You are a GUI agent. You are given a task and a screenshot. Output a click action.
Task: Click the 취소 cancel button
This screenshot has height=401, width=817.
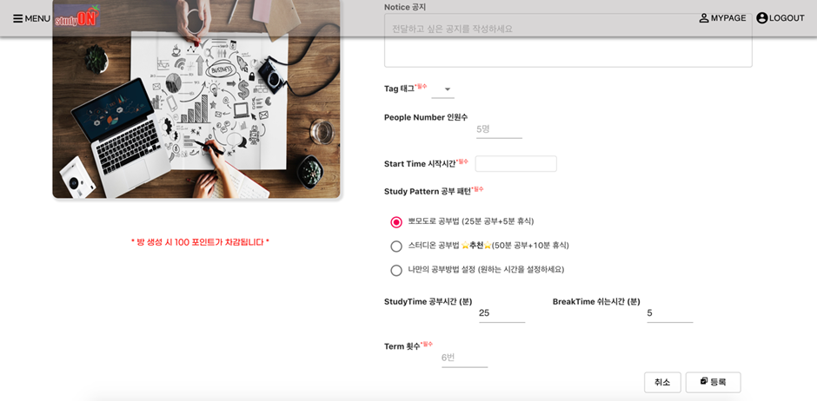[662, 382]
